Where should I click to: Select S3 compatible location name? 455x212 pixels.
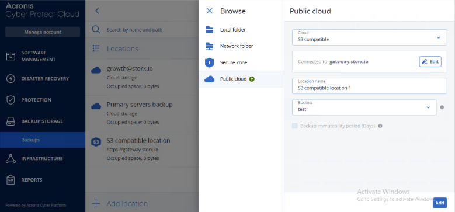pyautogui.click(x=138, y=140)
